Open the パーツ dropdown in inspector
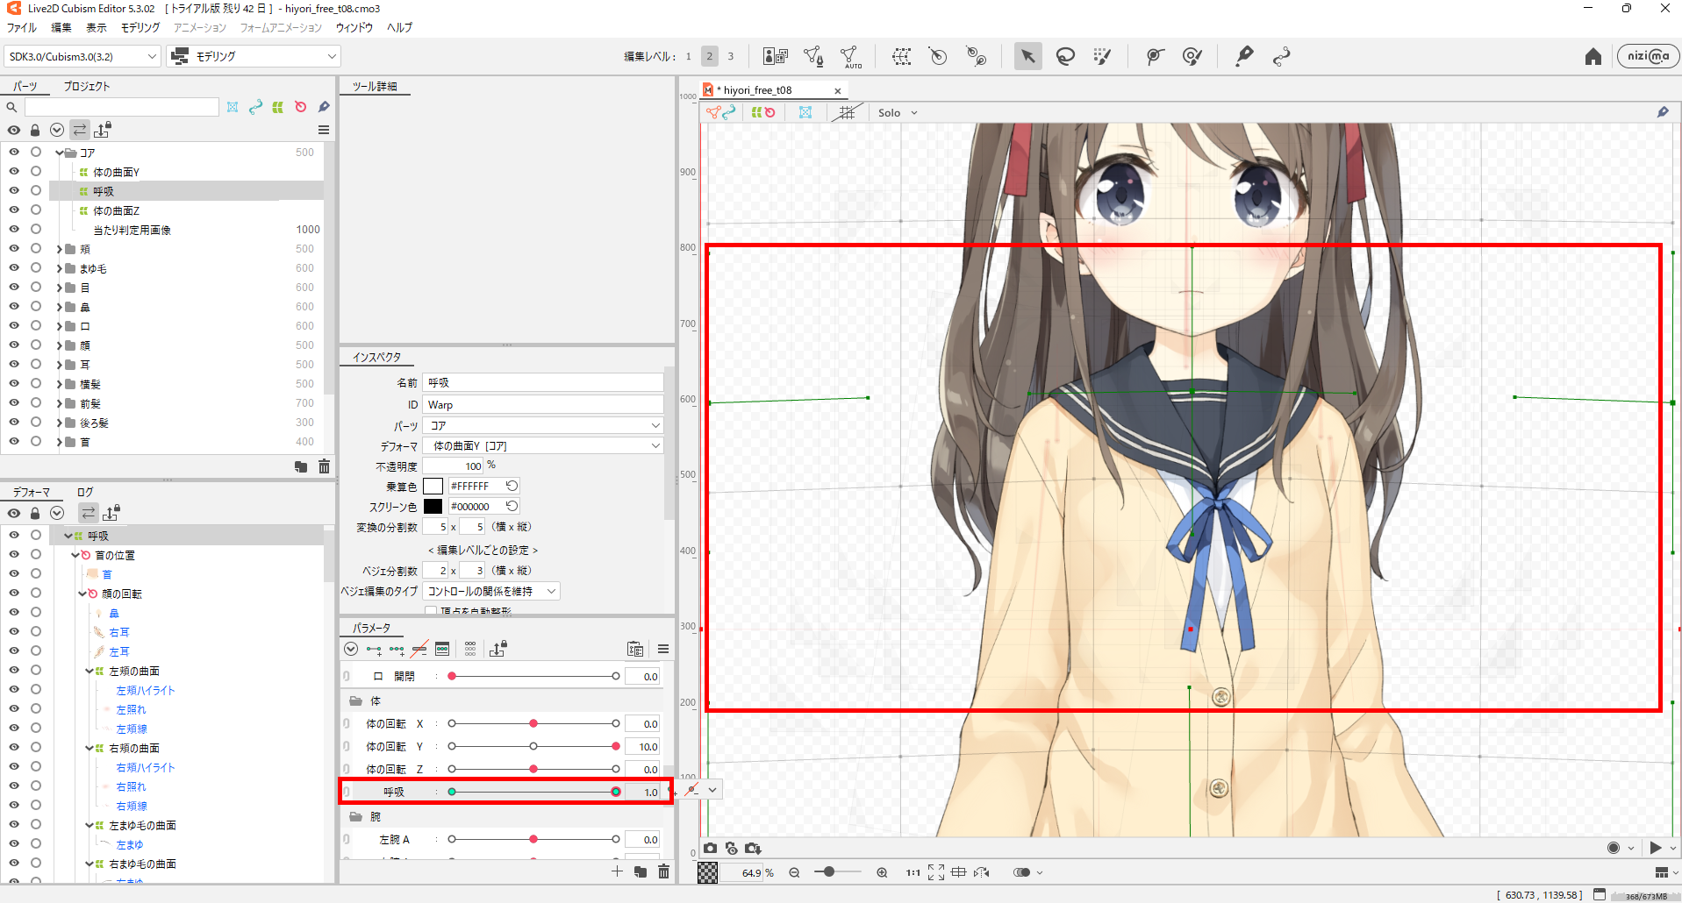The height and width of the screenshot is (903, 1682). 544,425
